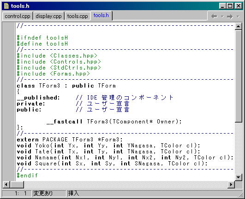Open the back history dropdown arrow

(222, 17)
